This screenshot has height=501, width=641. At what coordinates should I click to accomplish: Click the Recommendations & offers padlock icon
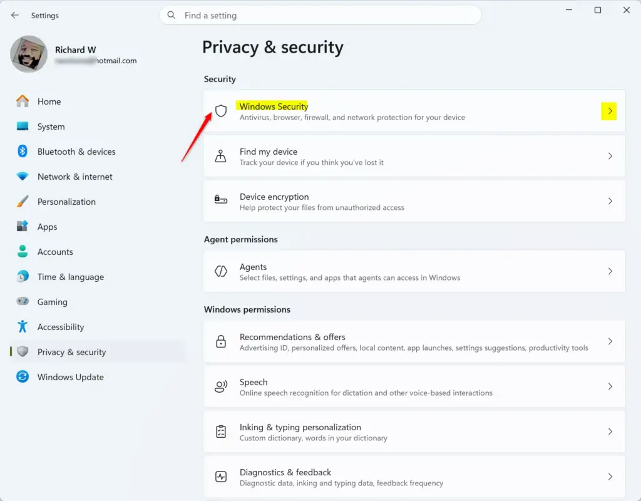(221, 341)
